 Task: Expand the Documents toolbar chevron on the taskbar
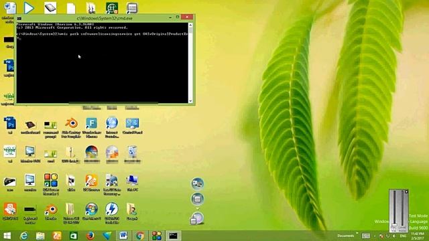(x=357, y=234)
